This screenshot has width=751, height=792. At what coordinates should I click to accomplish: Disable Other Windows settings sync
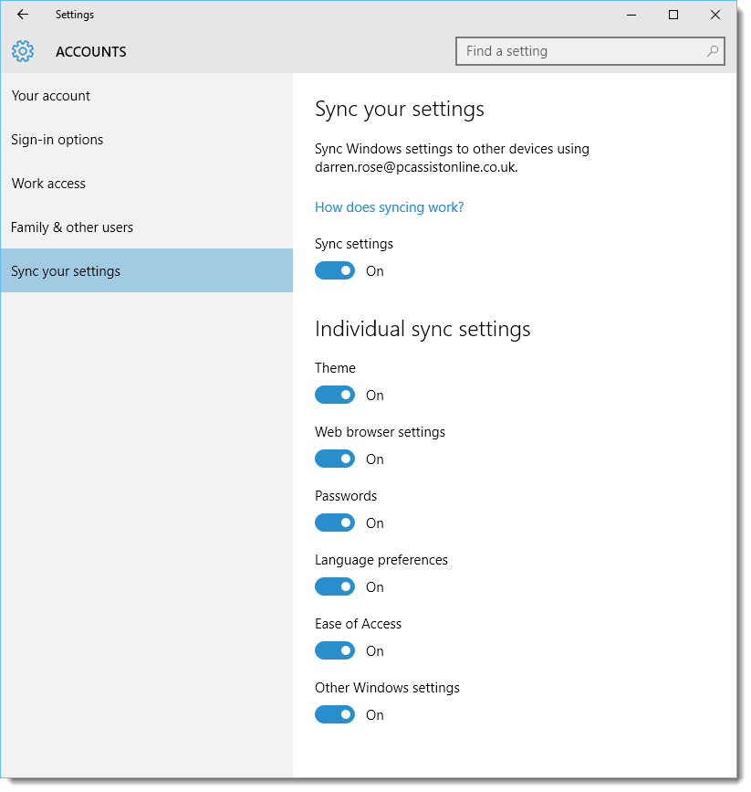(x=335, y=714)
